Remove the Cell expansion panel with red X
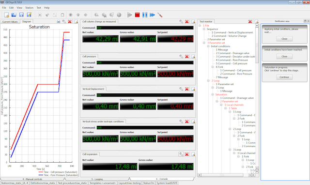The height and width of the screenshot is (185, 310). 187,154
